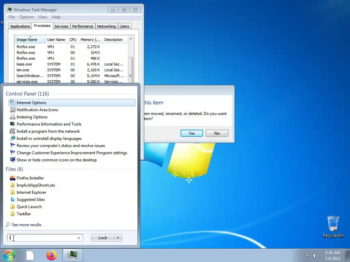Open Quick Launch folder result

pos(72,206)
